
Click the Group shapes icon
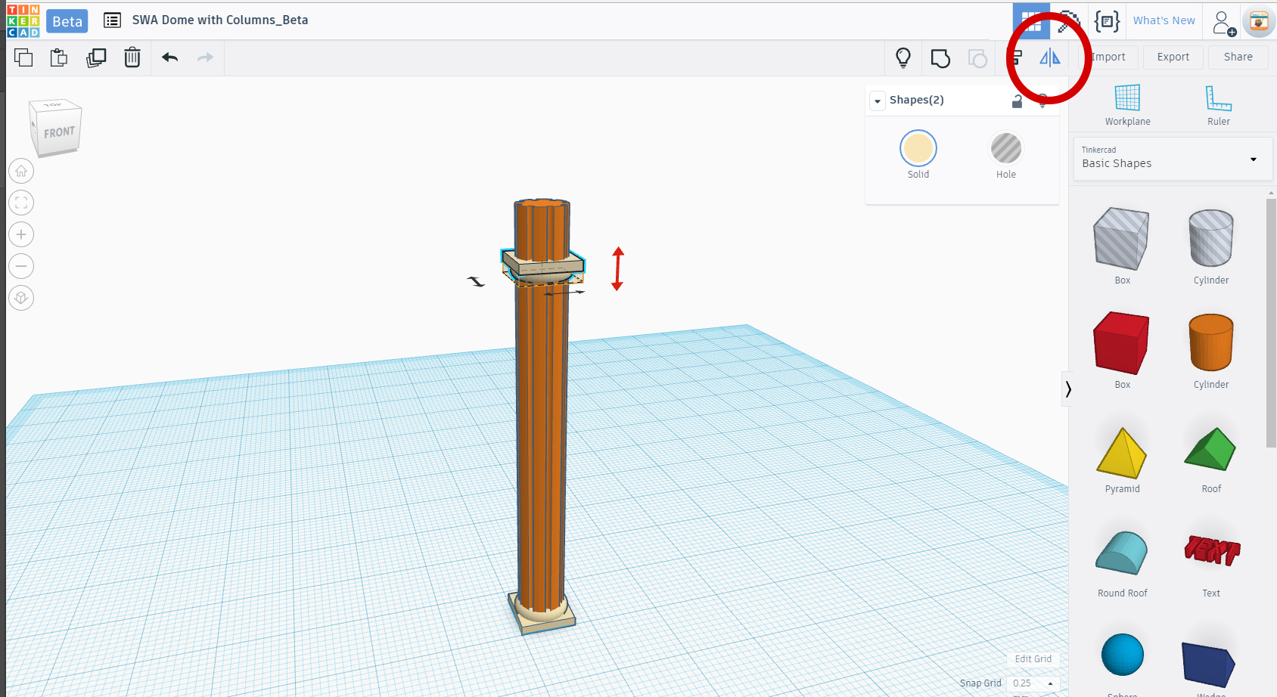point(940,58)
